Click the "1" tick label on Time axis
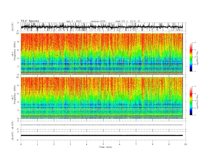The height and width of the screenshot is (162, 209). click(x=37, y=144)
